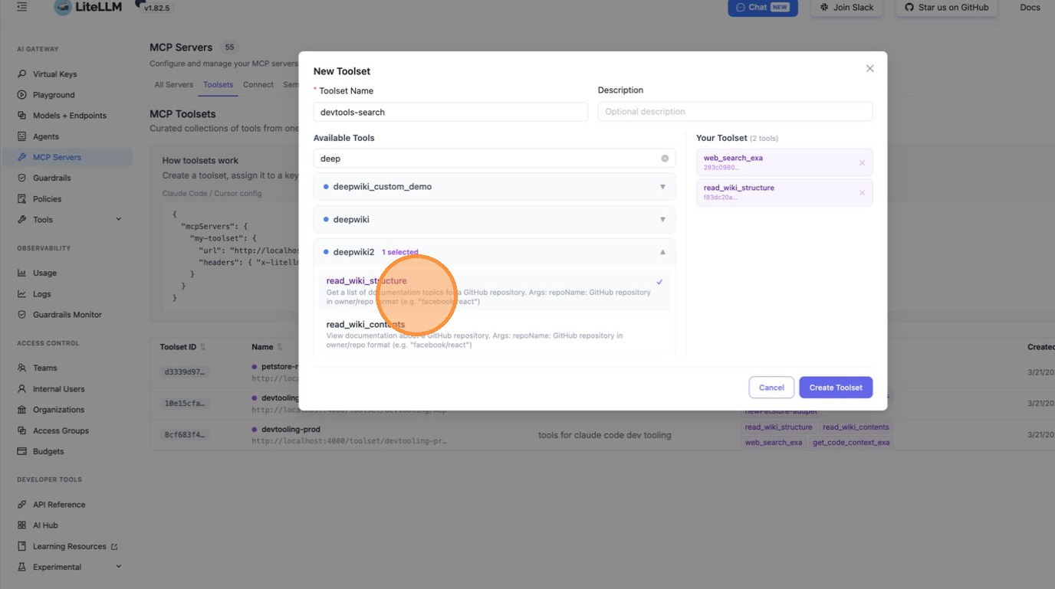Click the Description input field
The image size is (1055, 589).
pyautogui.click(x=735, y=112)
